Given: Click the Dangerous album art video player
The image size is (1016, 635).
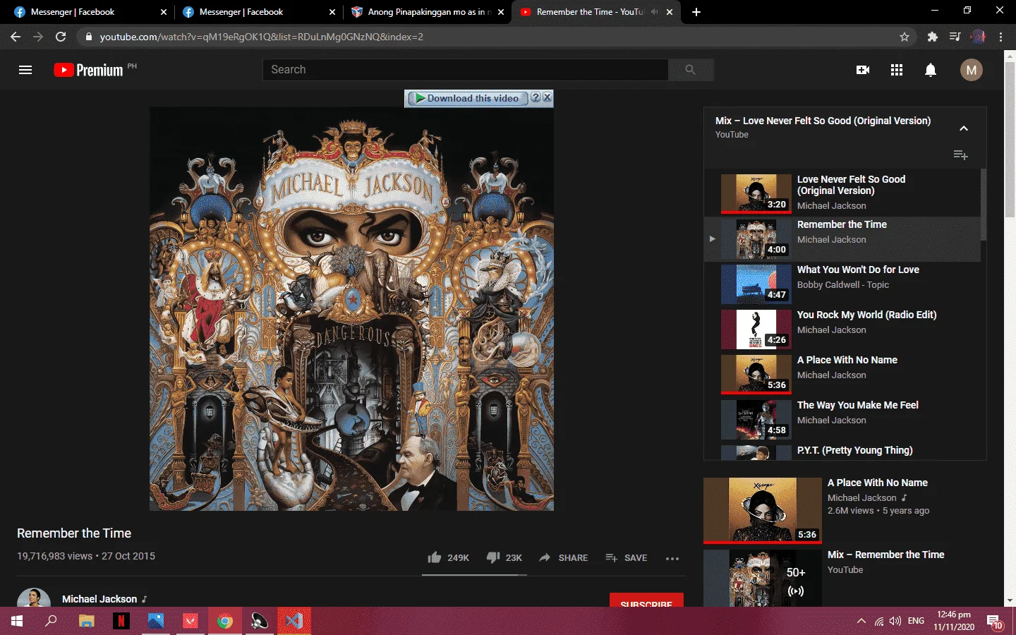Looking at the screenshot, I should 351,308.
